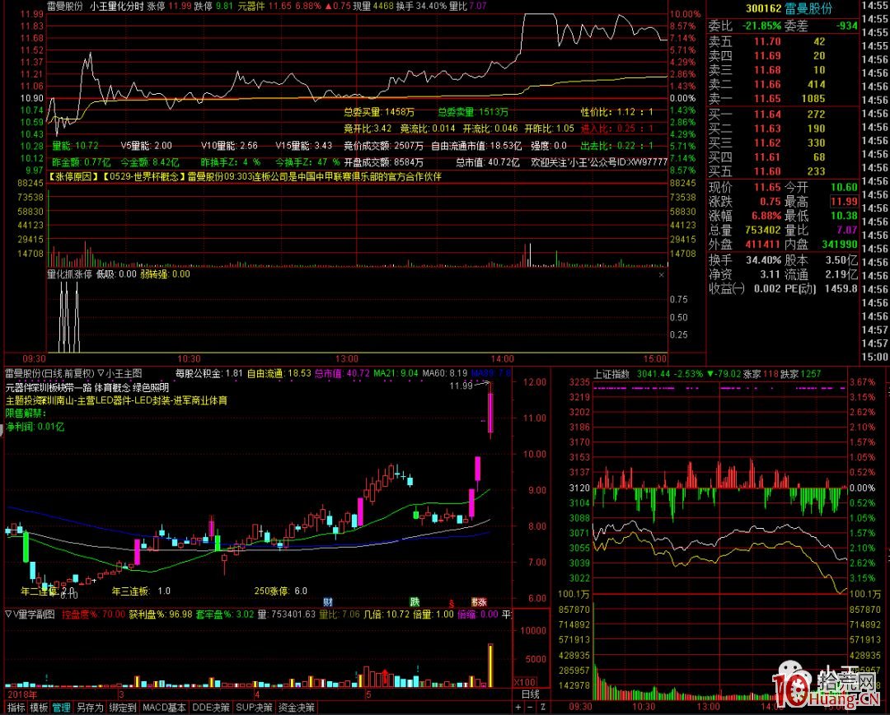Image resolution: width=890 pixels, height=715 pixels.
Task: Click the 最低 10.38 value
Action: coord(844,216)
